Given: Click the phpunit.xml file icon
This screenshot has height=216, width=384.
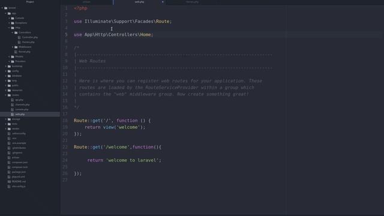Looking at the screenshot, I should (9, 177).
